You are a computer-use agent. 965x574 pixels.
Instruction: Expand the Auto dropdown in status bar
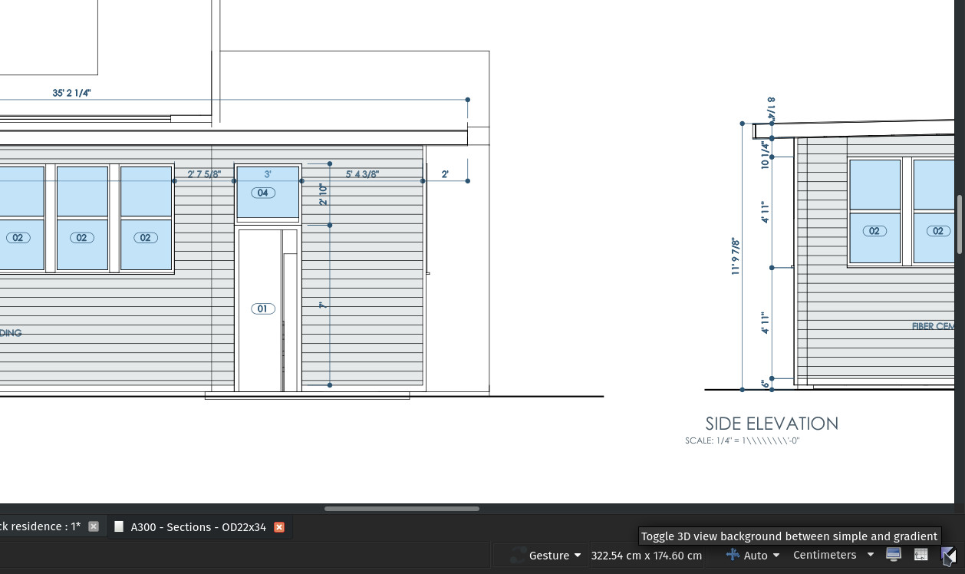[762, 555]
